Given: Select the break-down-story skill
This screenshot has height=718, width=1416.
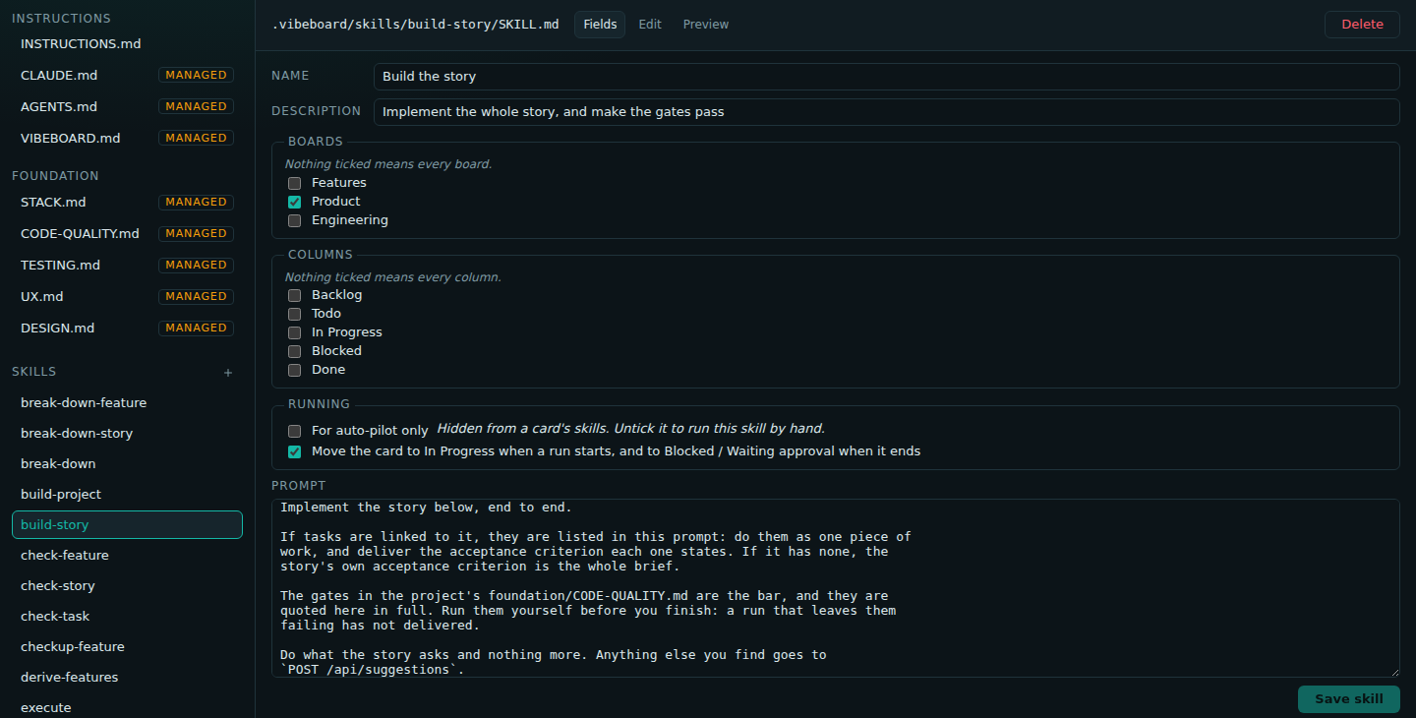Looking at the screenshot, I should click(127, 434).
